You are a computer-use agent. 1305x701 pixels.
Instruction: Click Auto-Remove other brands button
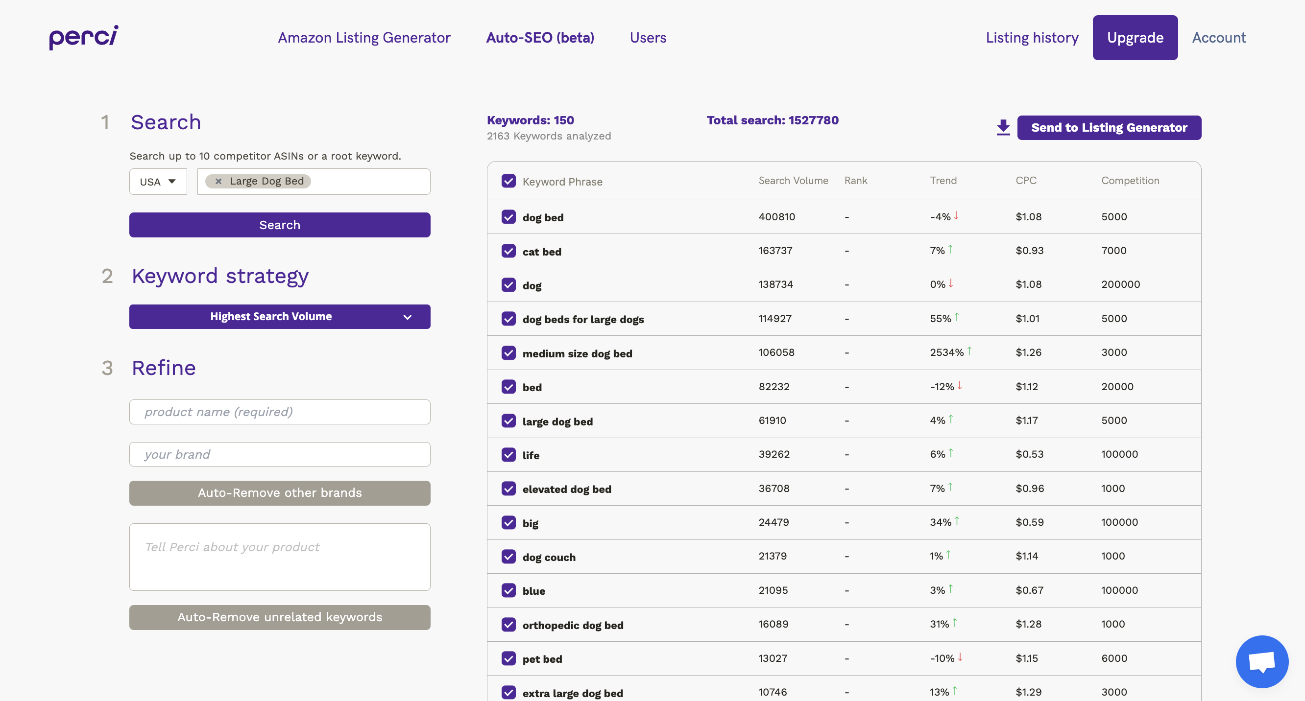coord(280,493)
